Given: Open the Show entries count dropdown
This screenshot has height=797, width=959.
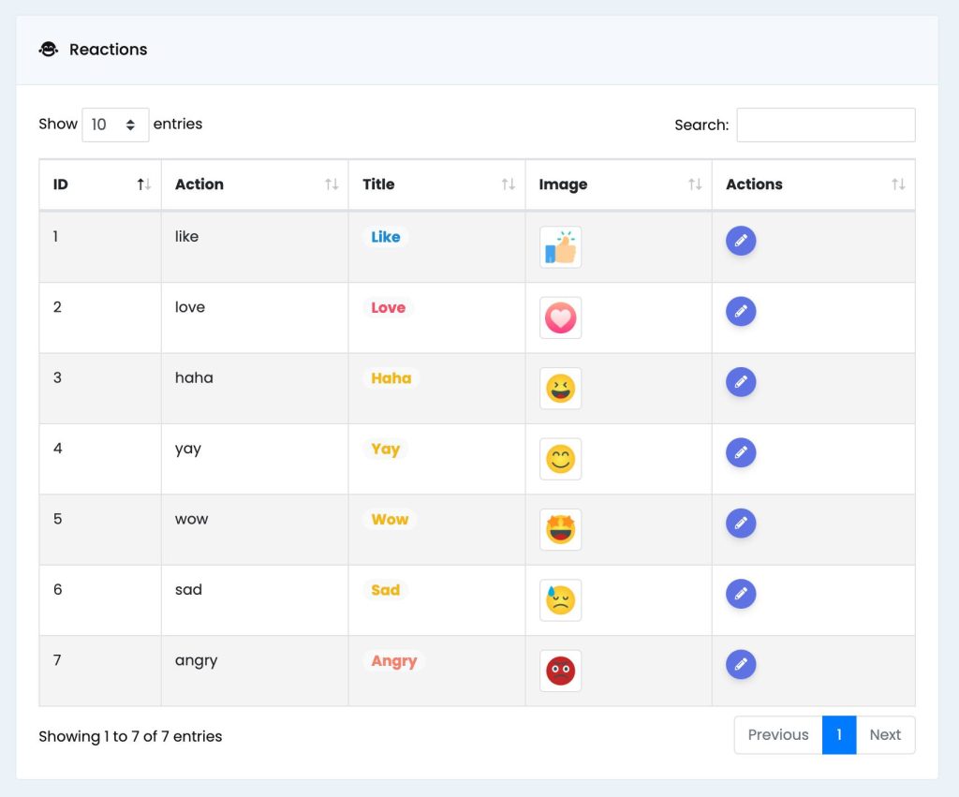Looking at the screenshot, I should 115,125.
